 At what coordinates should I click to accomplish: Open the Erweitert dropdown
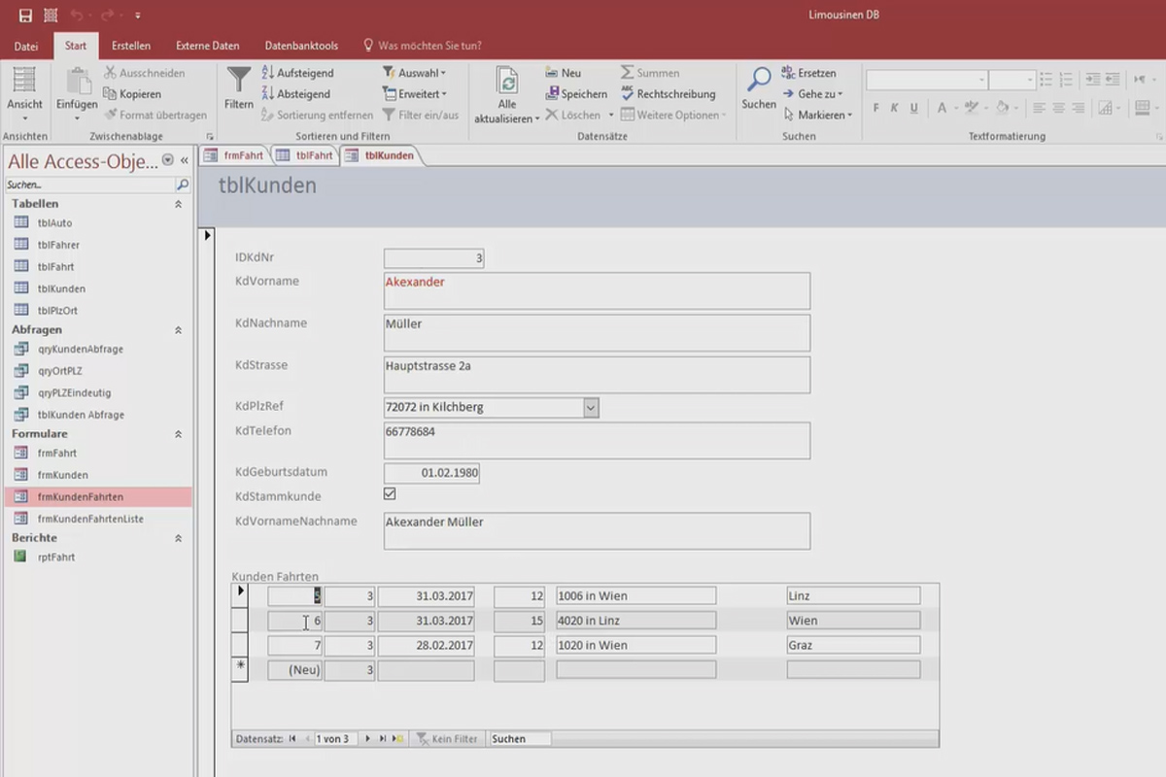(x=415, y=94)
